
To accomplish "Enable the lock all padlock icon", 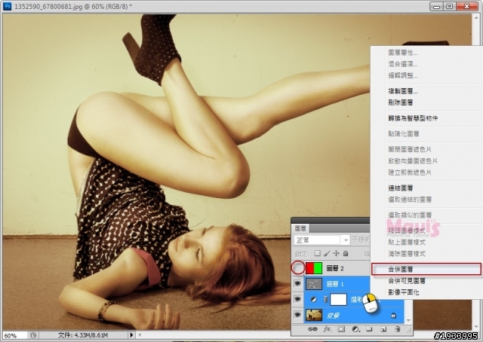I will (346, 253).
